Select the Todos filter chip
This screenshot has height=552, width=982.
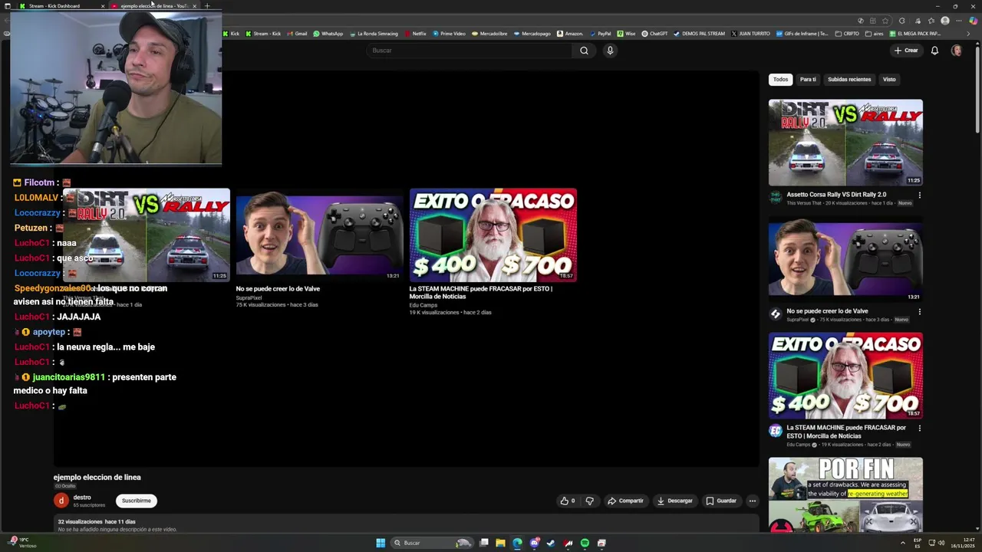click(x=780, y=80)
